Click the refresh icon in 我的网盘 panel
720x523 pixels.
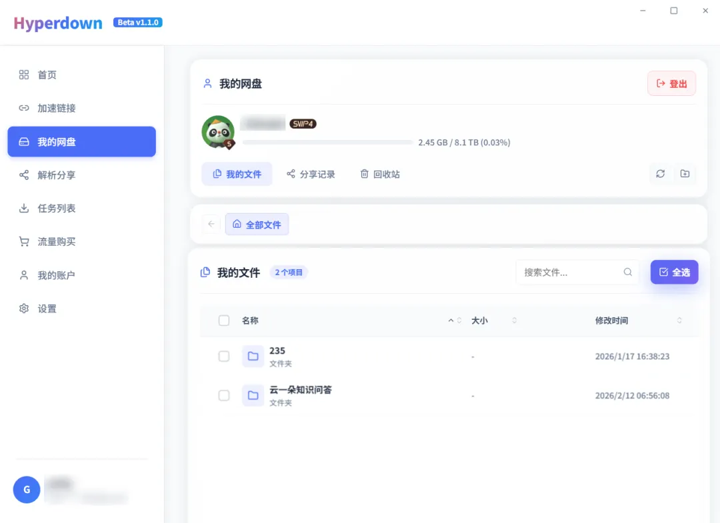(660, 174)
